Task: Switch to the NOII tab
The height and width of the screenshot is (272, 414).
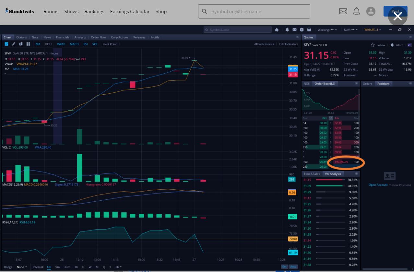Action: pos(307,84)
